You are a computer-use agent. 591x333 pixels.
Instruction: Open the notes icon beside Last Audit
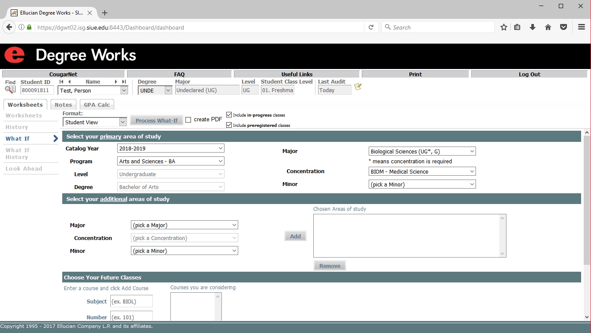358,87
